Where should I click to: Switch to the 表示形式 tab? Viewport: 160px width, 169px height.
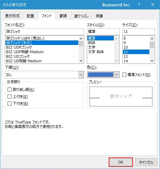click(x=12, y=16)
